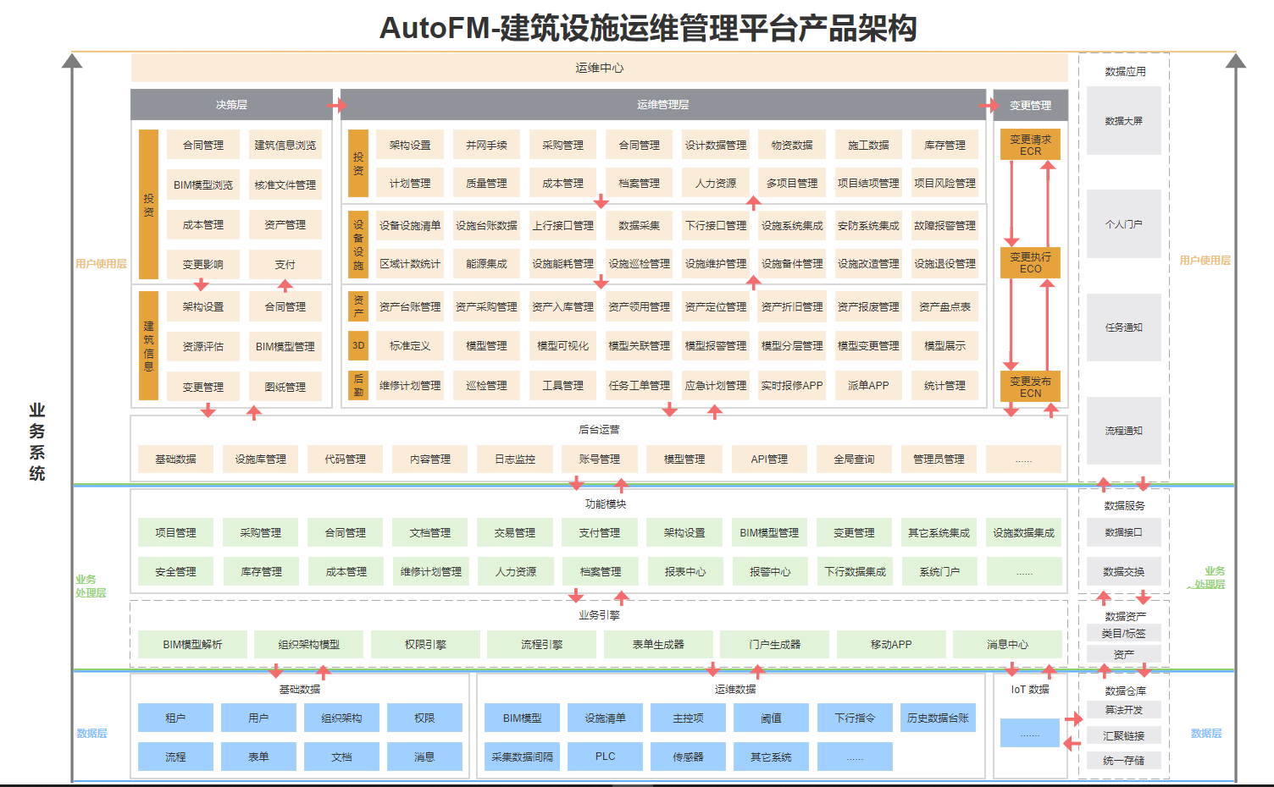Select the 数据采集 box
Viewport: 1274px width, 787px height.
pos(639,225)
